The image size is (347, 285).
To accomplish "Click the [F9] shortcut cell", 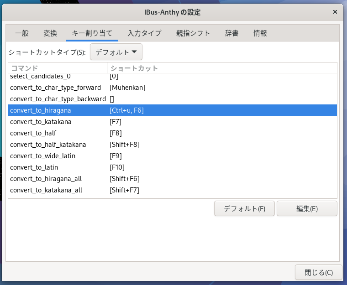I will click(116, 156).
